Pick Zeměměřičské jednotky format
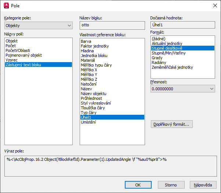The width and height of the screenshot is (221, 193). (172, 67)
